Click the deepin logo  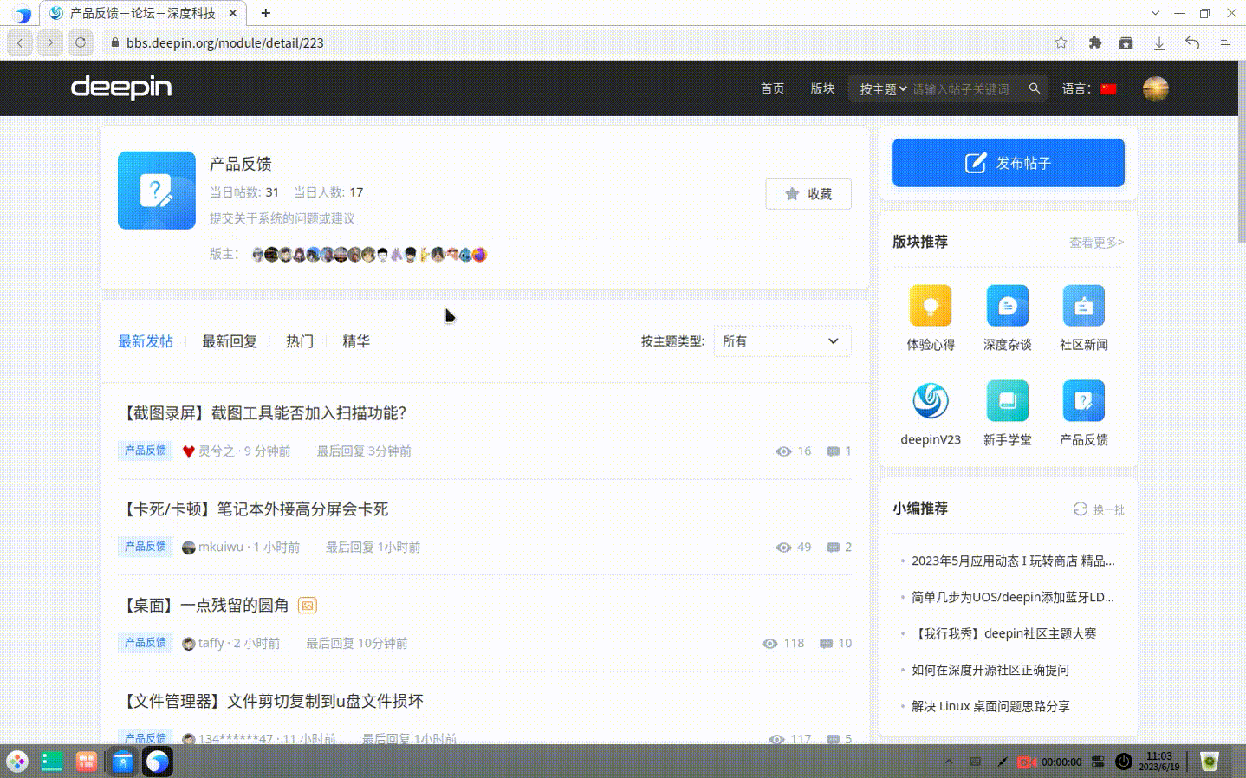tap(120, 88)
